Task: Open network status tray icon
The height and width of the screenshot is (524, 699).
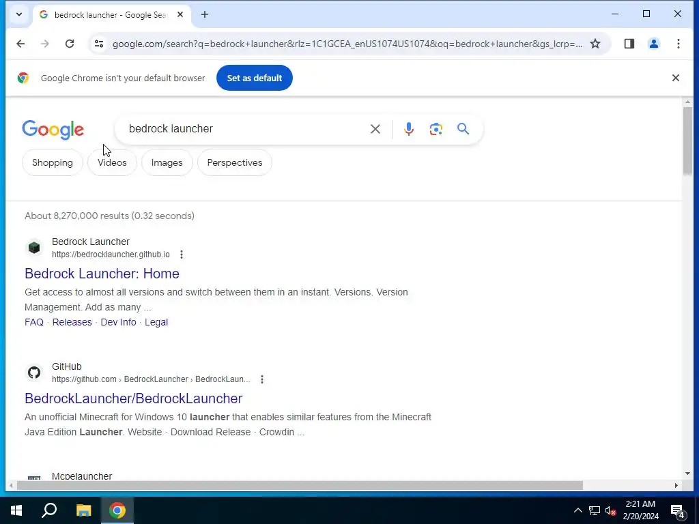Action: click(x=595, y=510)
